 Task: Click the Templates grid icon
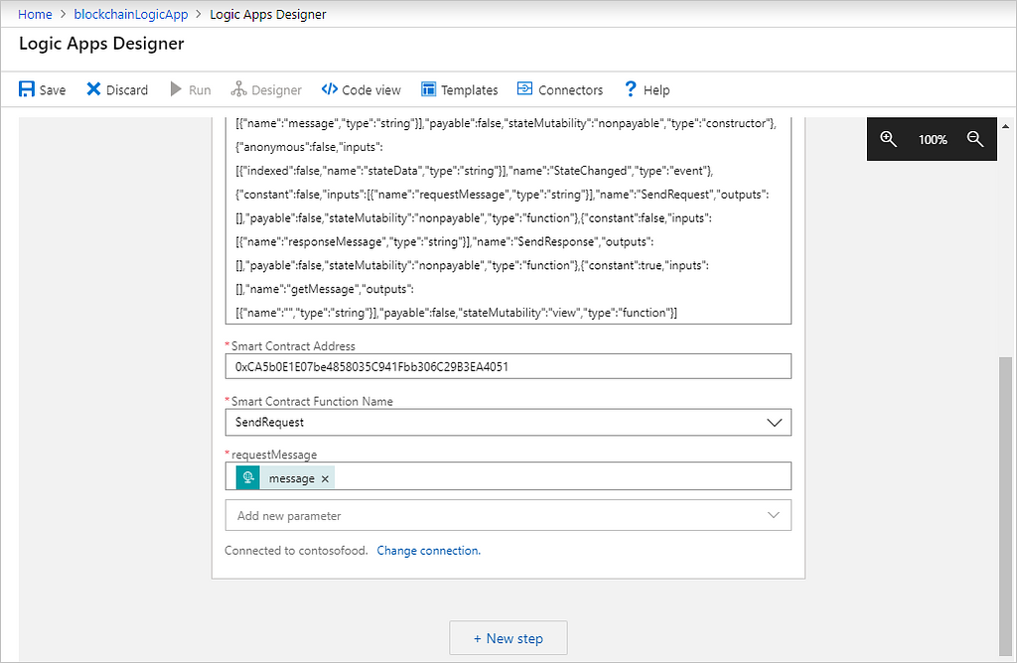(429, 89)
